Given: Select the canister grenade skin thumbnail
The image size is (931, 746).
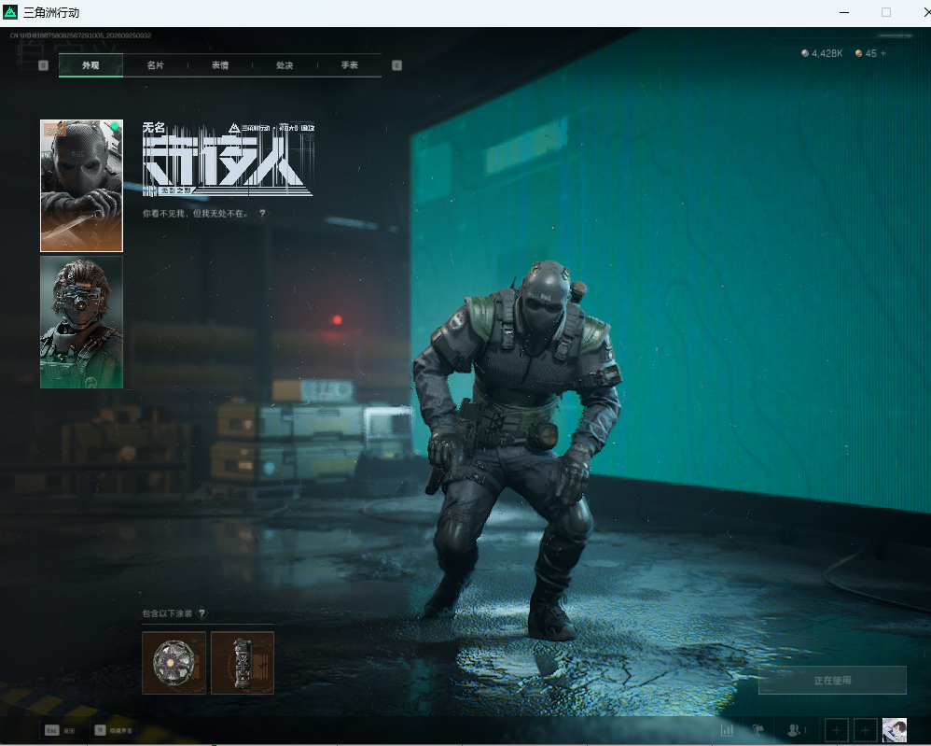Looking at the screenshot, I should 243,663.
